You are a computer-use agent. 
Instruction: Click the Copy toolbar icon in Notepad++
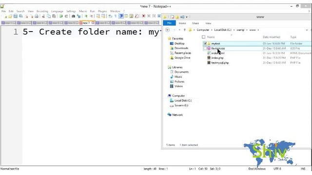[49, 16]
